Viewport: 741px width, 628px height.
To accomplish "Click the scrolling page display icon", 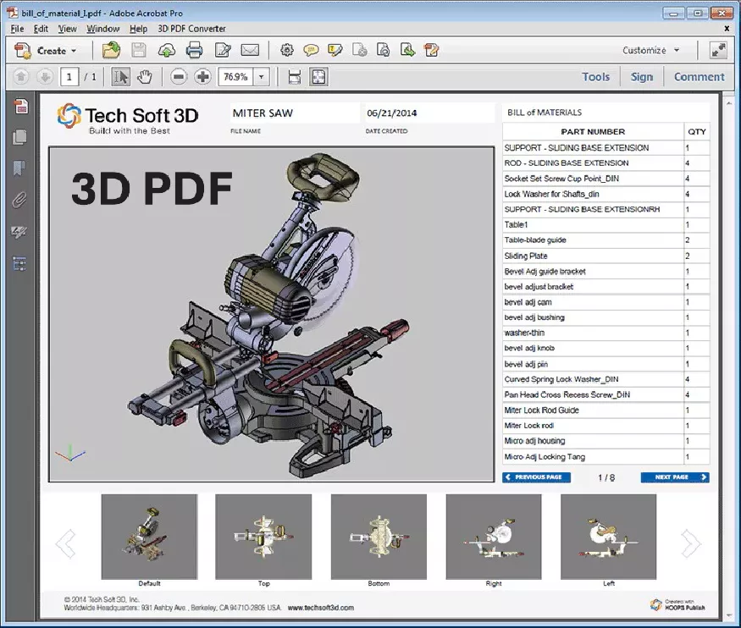I will [x=295, y=77].
